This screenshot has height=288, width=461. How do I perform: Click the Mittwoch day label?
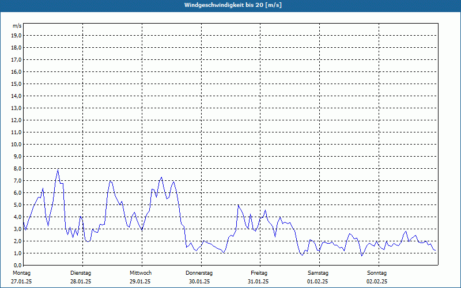click(141, 273)
